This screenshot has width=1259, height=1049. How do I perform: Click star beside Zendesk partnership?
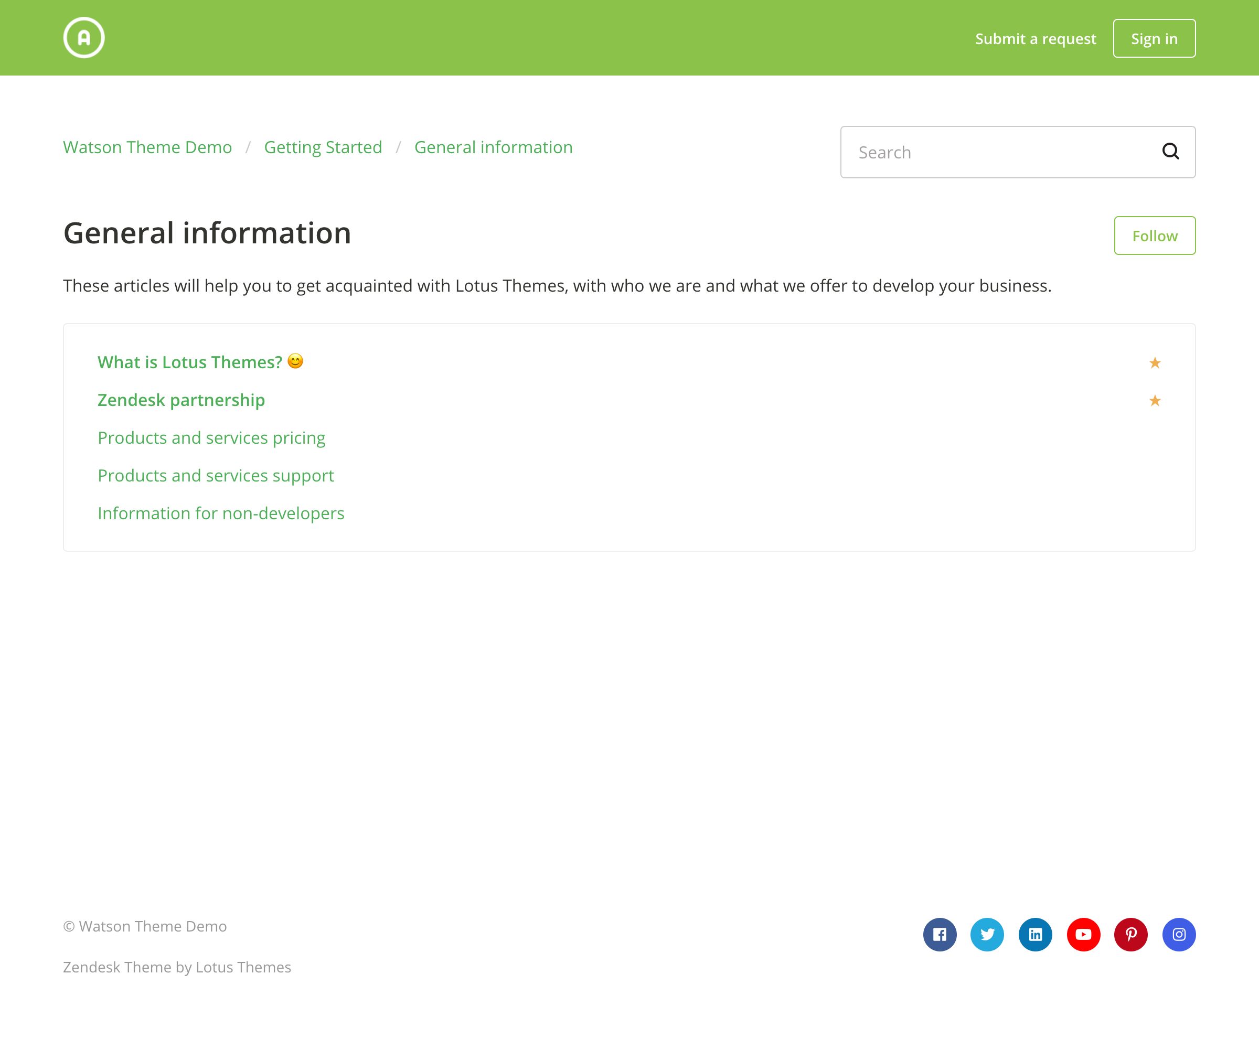pyautogui.click(x=1155, y=400)
